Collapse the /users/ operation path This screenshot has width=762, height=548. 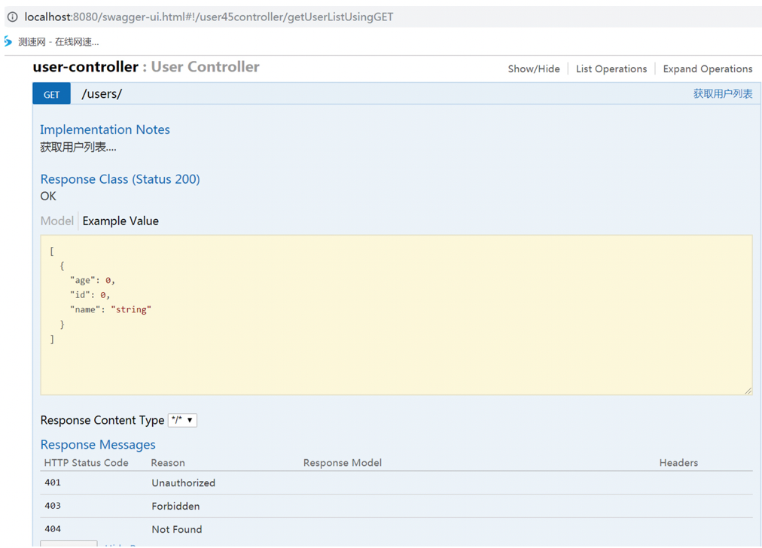102,94
